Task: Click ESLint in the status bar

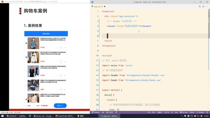Action: pyautogui.click(x=192, y=112)
